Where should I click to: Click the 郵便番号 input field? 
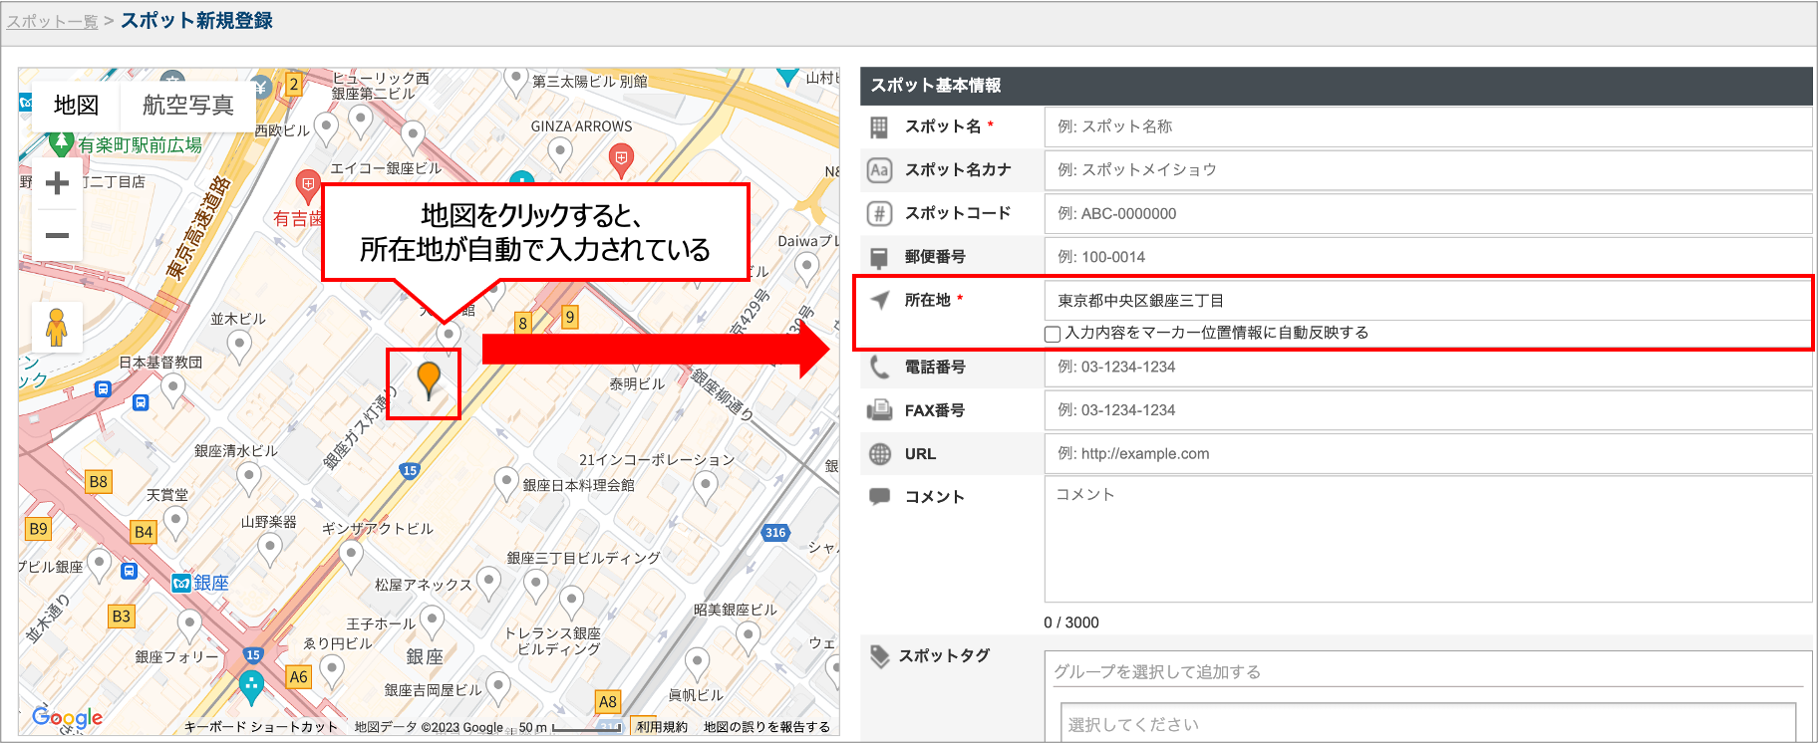pos(1427,257)
